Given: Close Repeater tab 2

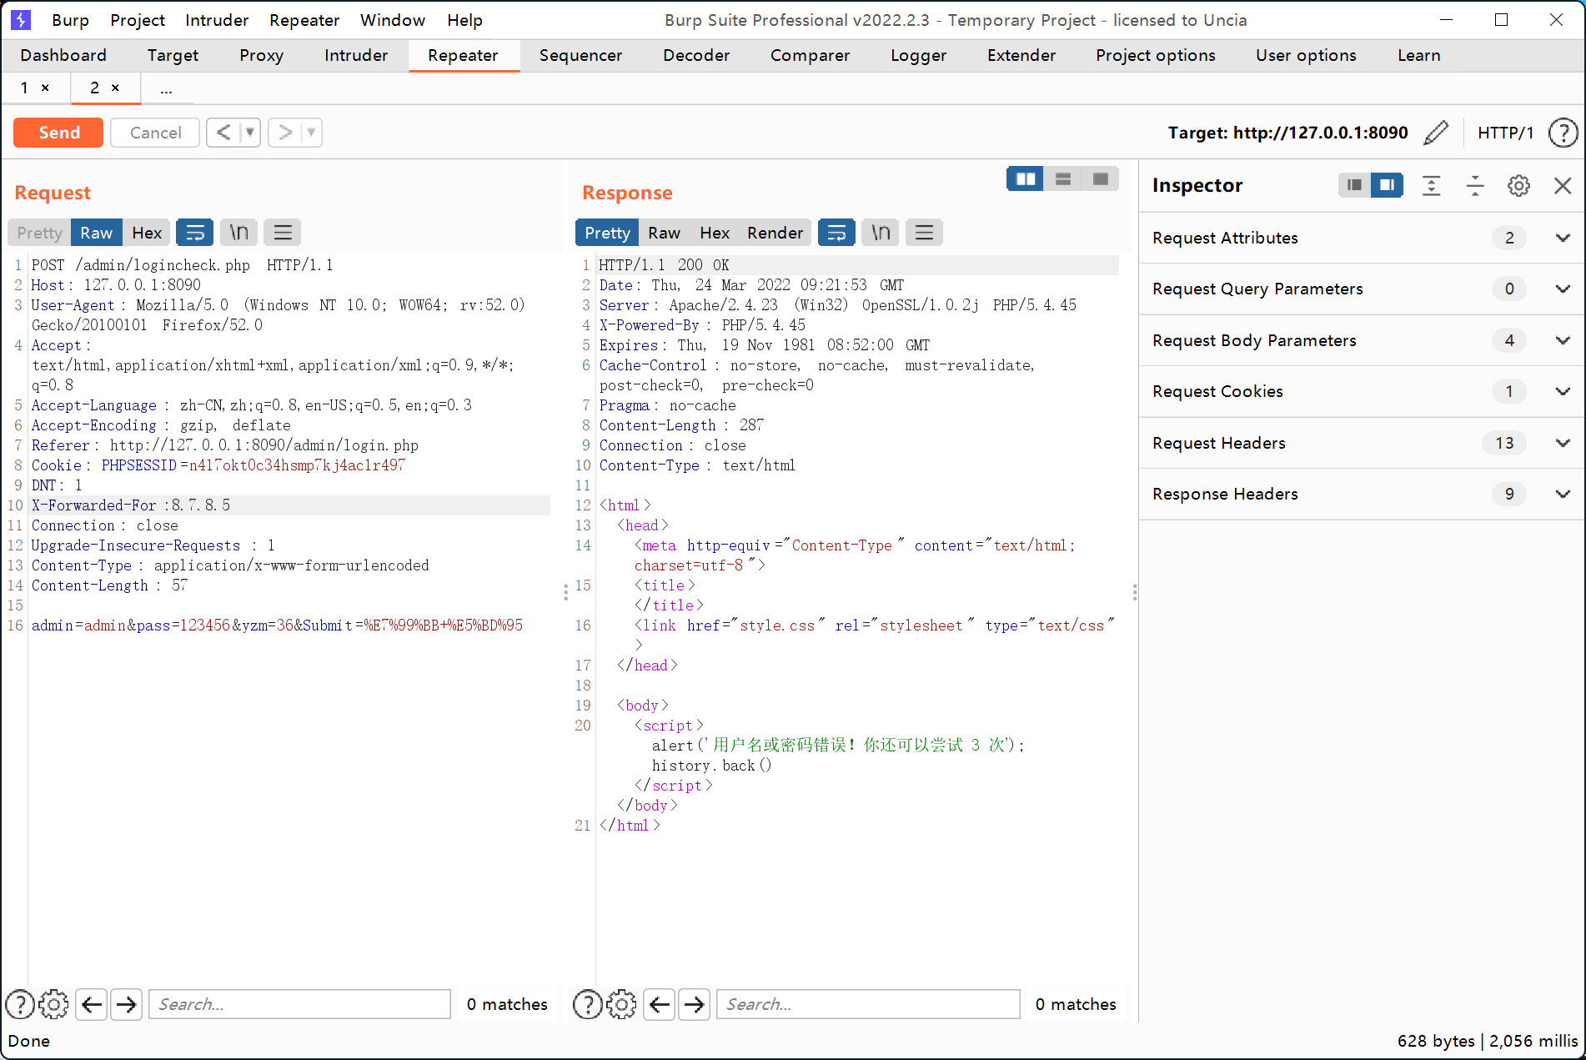Looking at the screenshot, I should pyautogui.click(x=115, y=88).
